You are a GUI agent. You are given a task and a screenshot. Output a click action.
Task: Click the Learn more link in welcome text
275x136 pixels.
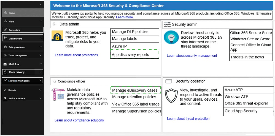coord(125,17)
